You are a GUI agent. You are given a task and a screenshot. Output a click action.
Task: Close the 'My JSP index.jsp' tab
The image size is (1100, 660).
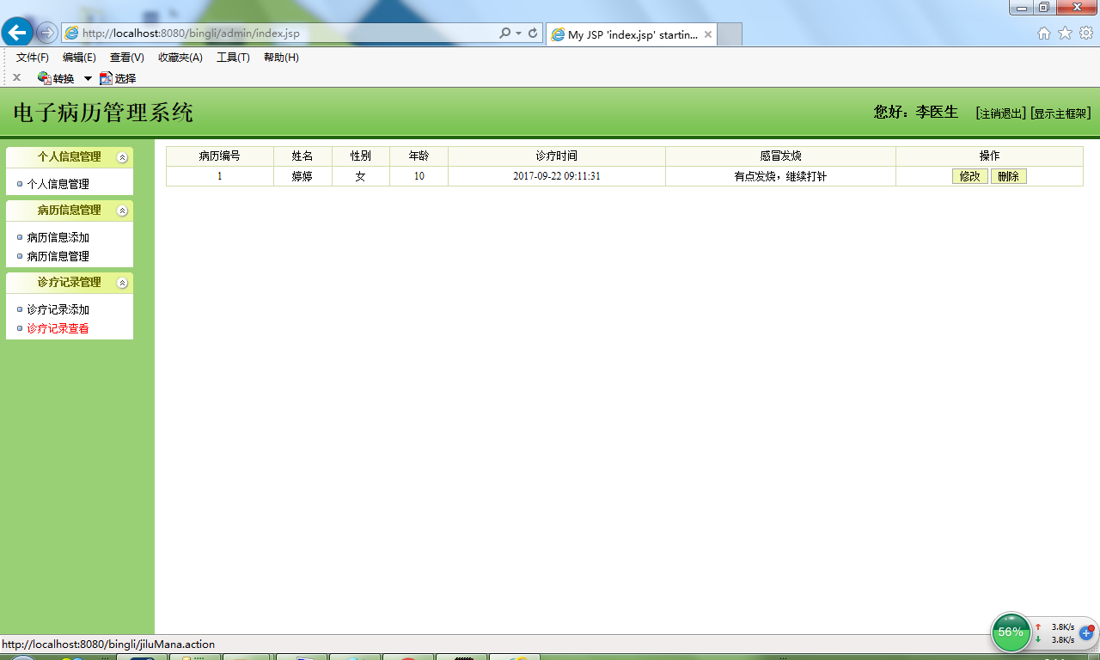708,34
